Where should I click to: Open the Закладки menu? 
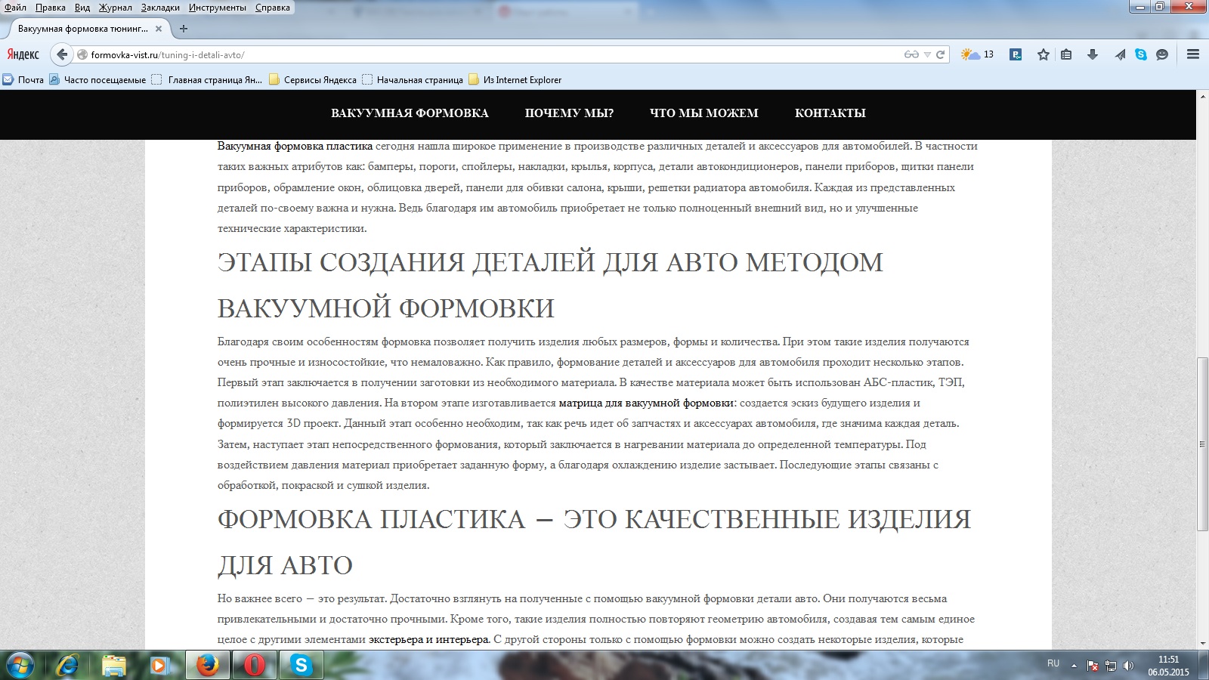160,8
